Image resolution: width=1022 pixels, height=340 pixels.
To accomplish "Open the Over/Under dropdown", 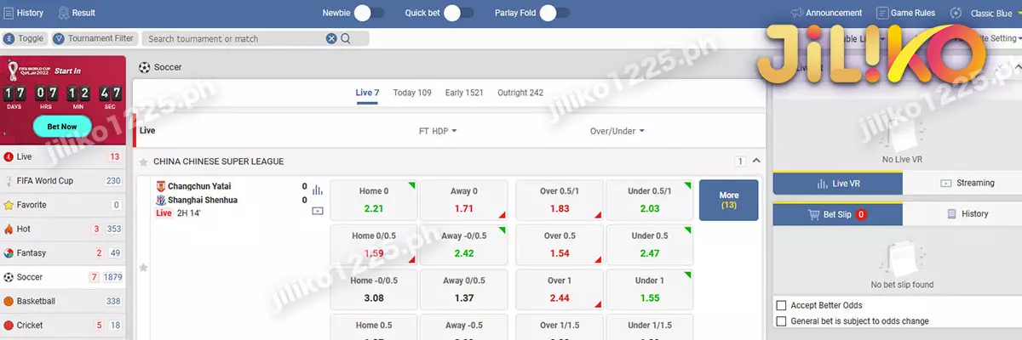I will [617, 131].
